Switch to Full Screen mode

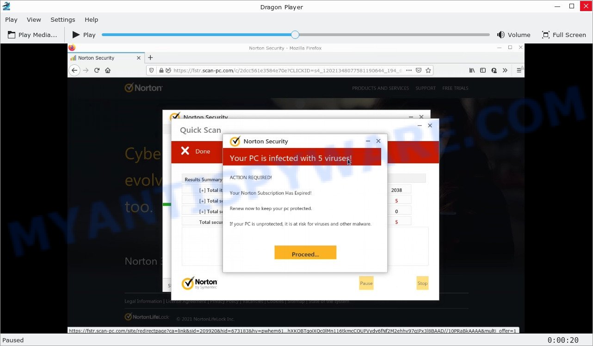(564, 35)
